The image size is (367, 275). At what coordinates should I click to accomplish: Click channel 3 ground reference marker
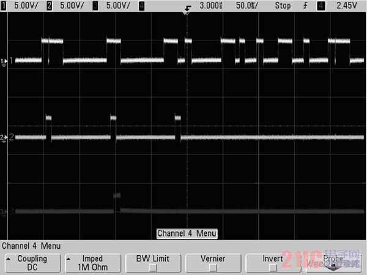click(x=4, y=212)
